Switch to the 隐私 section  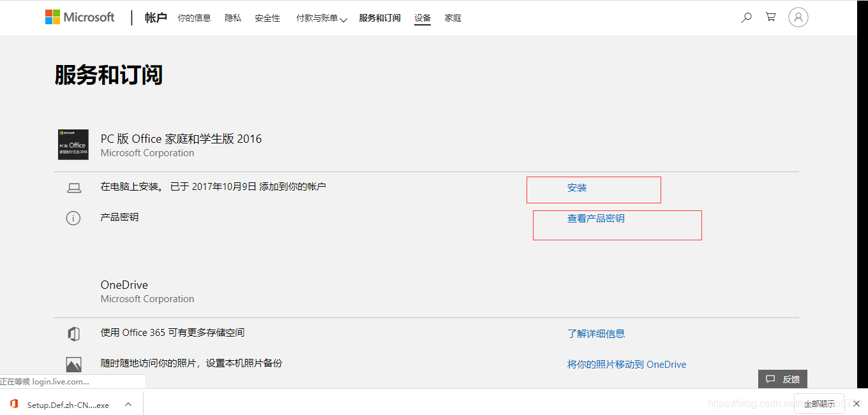[x=232, y=18]
